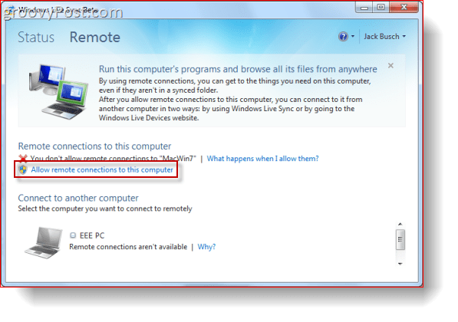
Task: Dismiss the remote connections info banner
Action: (390, 66)
